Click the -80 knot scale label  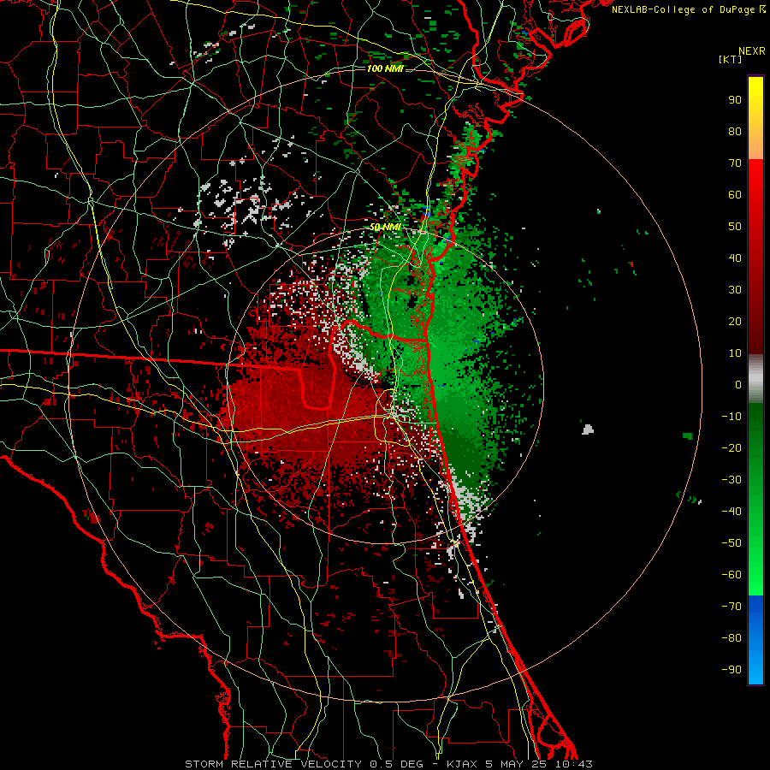pyautogui.click(x=731, y=638)
